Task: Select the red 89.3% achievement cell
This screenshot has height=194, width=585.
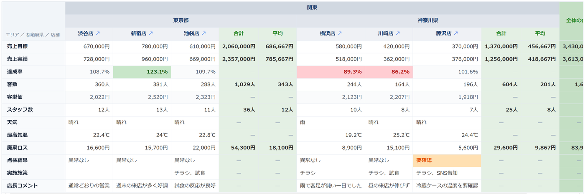Action: (x=331, y=72)
